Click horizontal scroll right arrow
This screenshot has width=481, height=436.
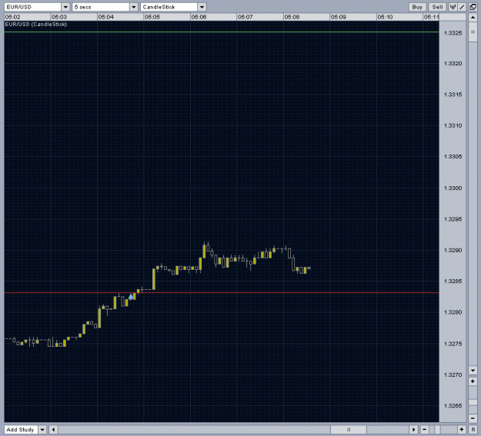coord(413,430)
